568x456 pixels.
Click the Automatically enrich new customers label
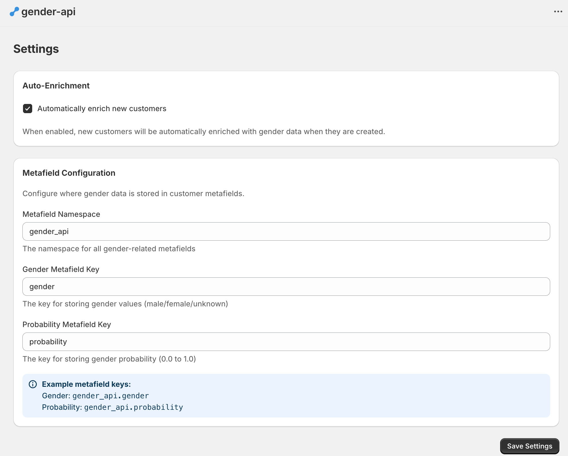pyautogui.click(x=102, y=109)
